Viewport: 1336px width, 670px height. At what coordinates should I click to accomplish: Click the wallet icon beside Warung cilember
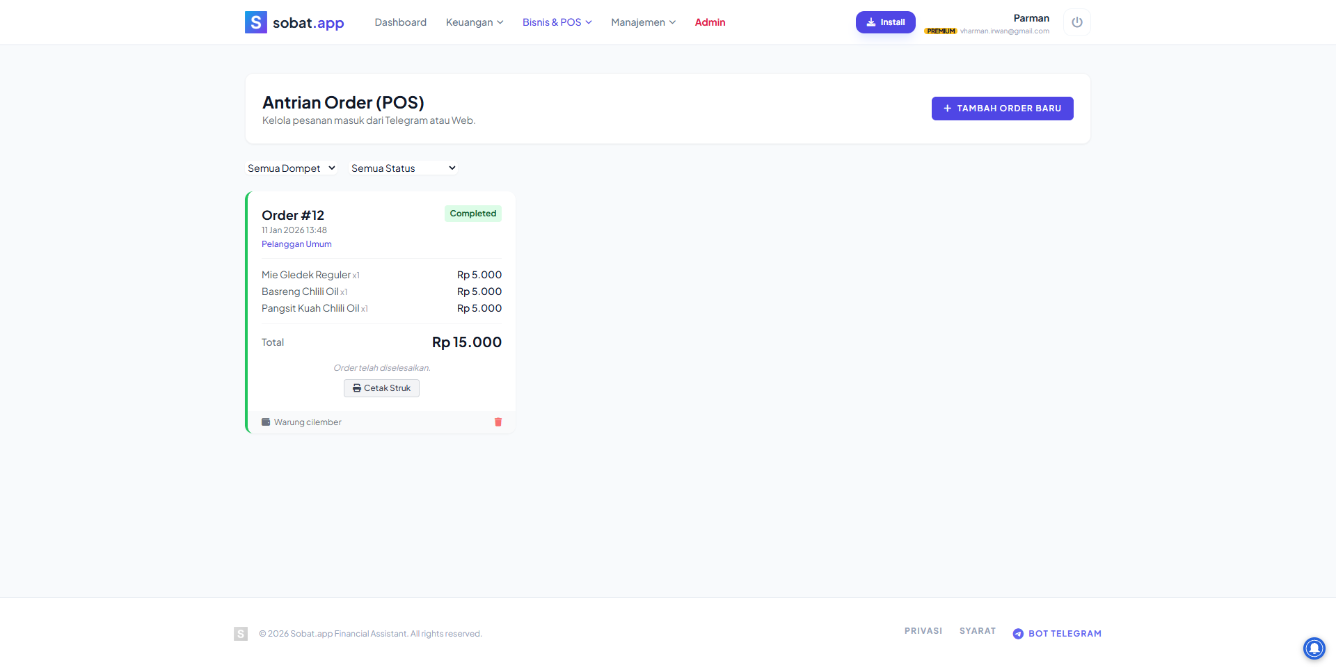point(266,422)
